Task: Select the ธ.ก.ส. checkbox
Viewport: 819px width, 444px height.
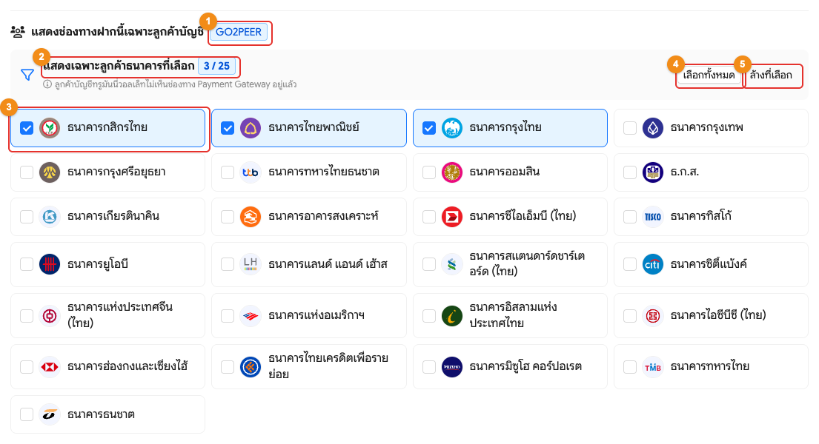Action: click(x=630, y=172)
